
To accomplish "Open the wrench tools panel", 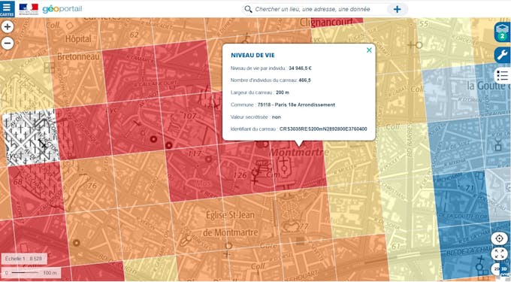I will pos(502,55).
